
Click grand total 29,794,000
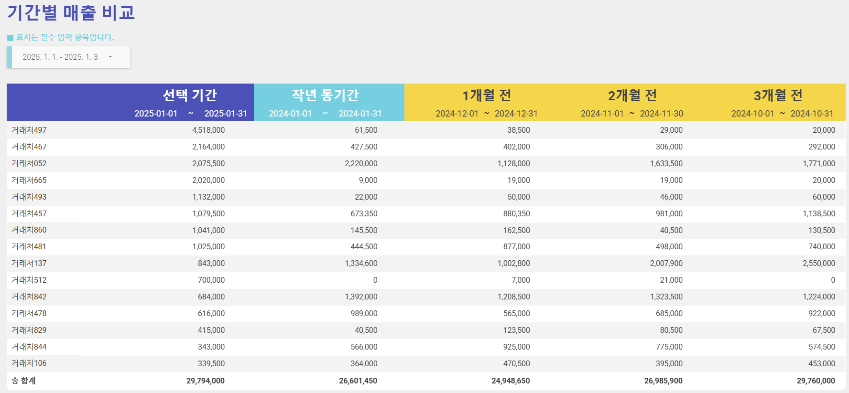[x=206, y=381]
